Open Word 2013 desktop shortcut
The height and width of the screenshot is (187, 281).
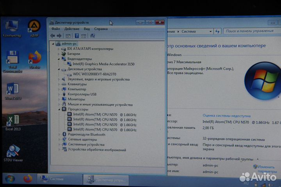(x=13, y=91)
